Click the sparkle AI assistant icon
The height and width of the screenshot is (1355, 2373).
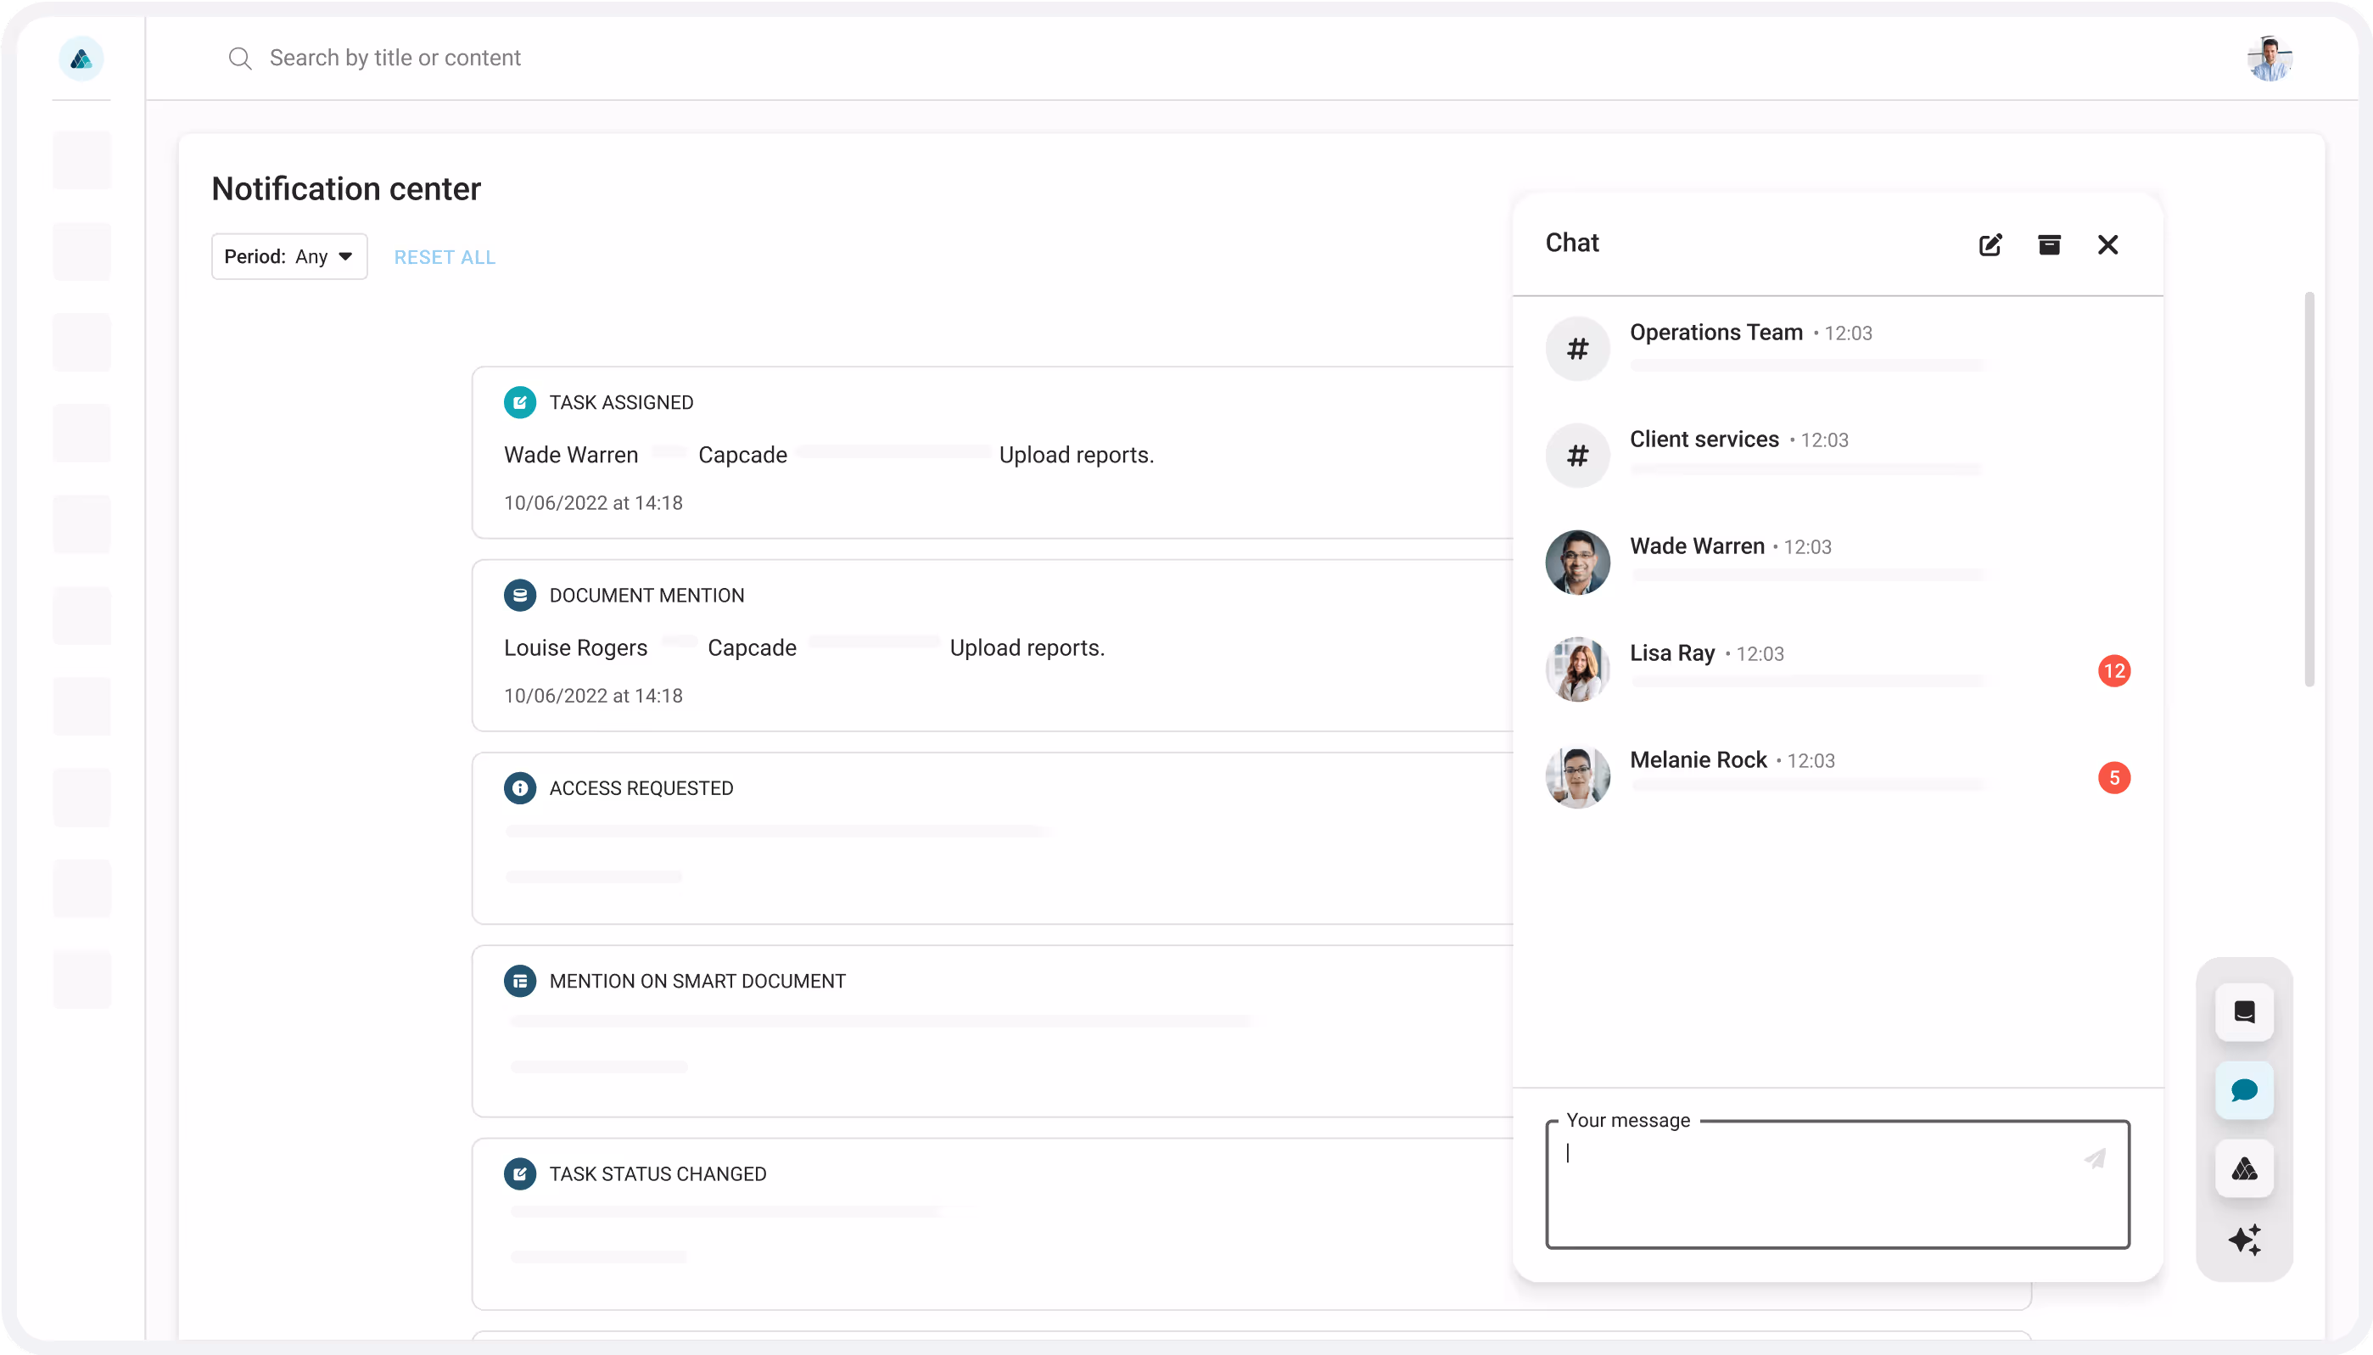tap(2244, 1240)
